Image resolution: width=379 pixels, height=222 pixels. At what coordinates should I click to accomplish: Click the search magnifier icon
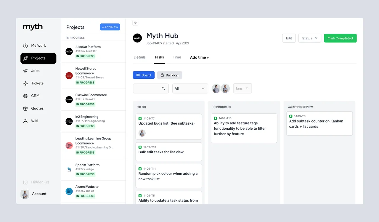pos(163,89)
